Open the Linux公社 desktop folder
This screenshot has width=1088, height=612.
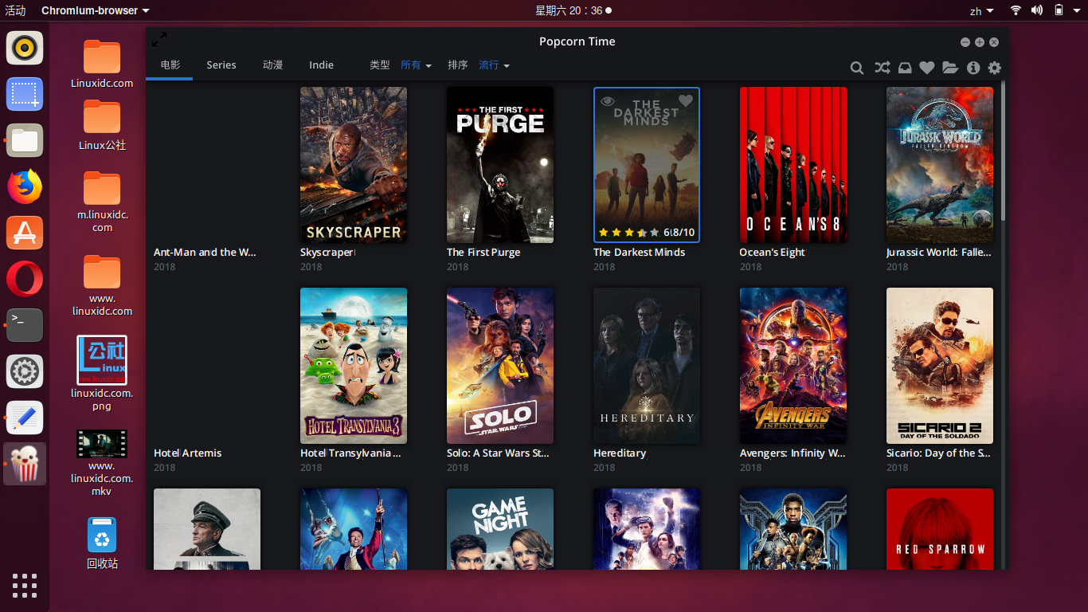(x=102, y=126)
